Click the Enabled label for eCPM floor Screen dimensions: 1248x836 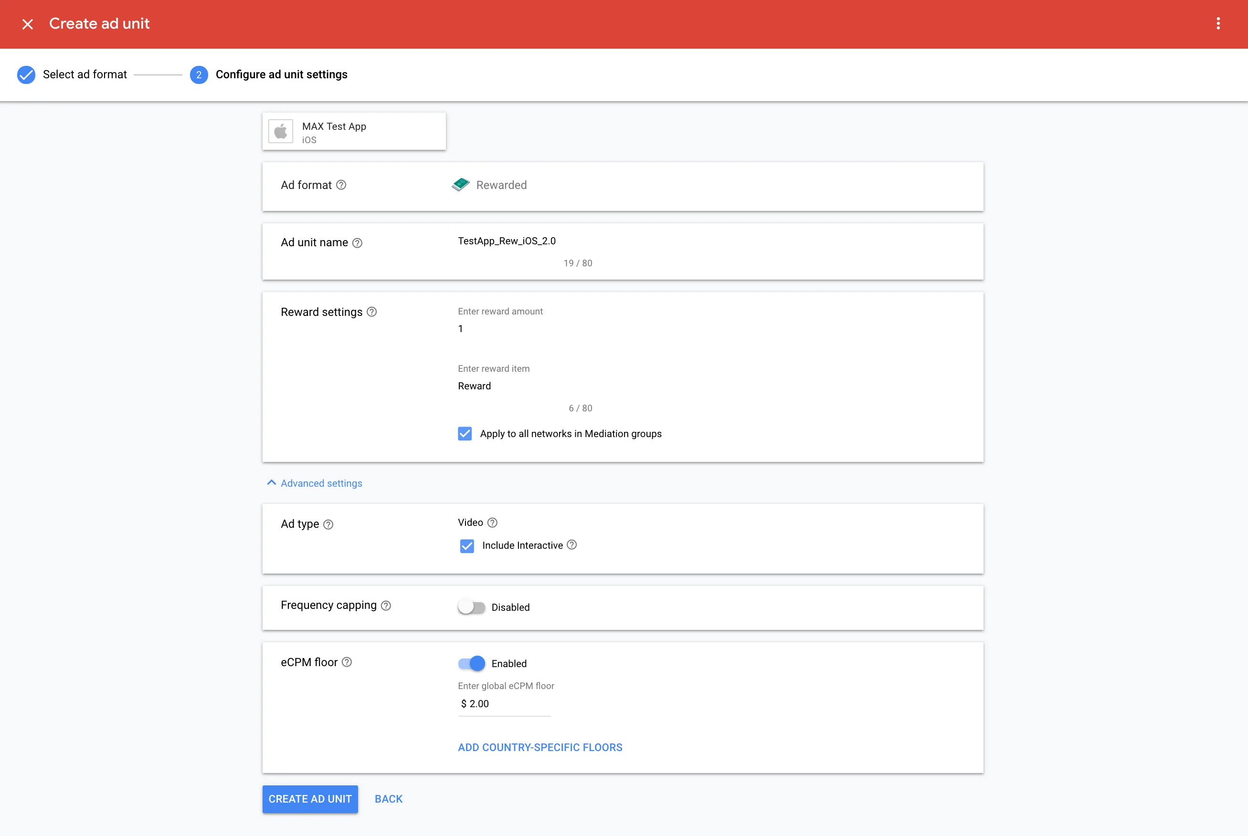click(x=509, y=663)
